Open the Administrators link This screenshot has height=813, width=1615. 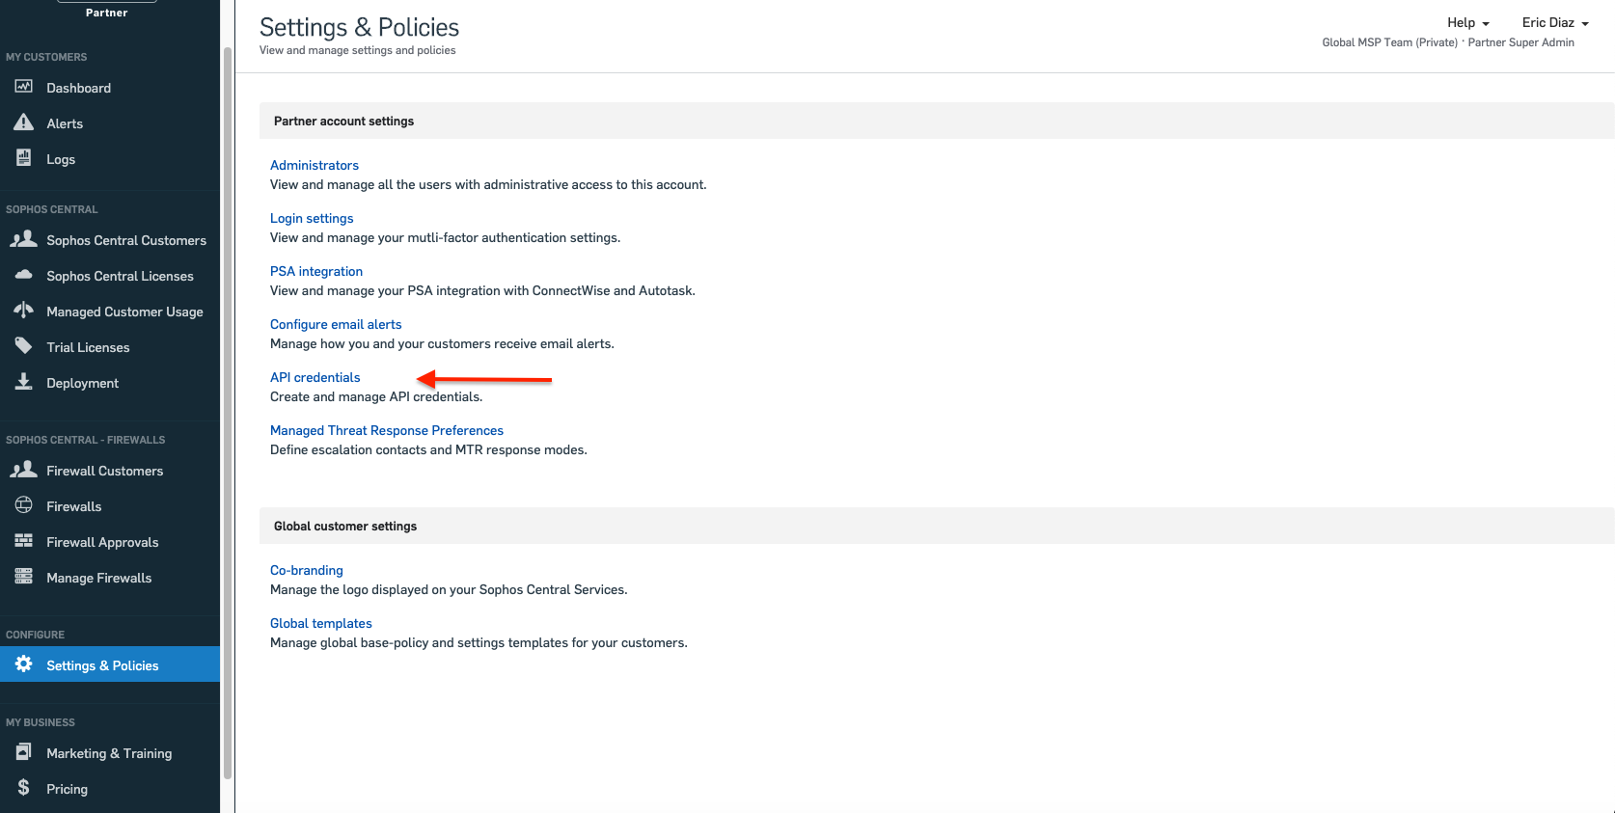pyautogui.click(x=315, y=165)
